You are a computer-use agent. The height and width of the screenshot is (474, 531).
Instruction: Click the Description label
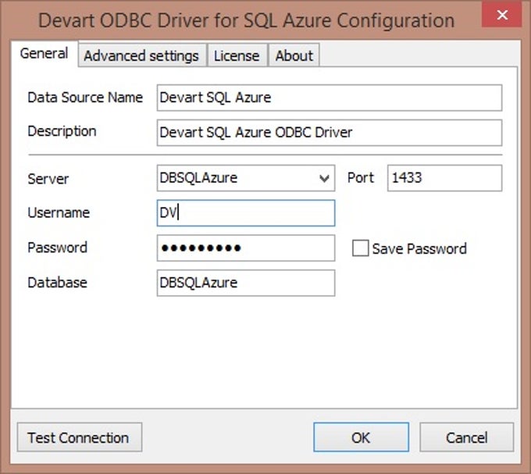(x=62, y=131)
